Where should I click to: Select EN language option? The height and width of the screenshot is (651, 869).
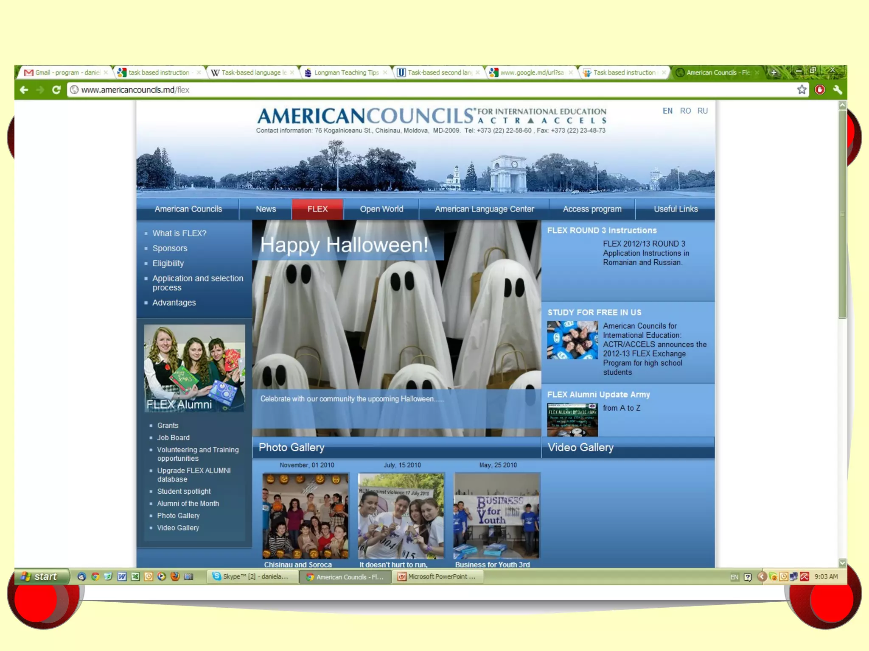pyautogui.click(x=667, y=111)
